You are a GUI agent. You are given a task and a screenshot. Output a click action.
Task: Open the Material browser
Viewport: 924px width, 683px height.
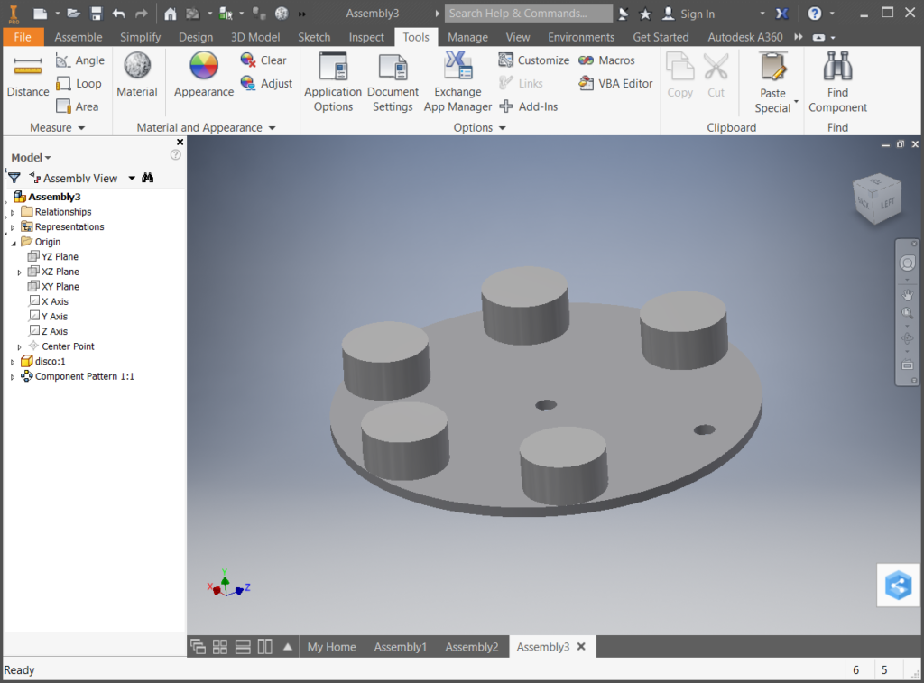coord(137,75)
